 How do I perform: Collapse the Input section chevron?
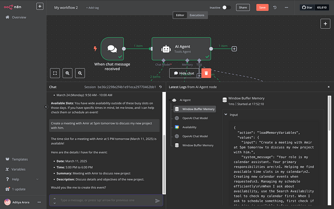pos(226,115)
